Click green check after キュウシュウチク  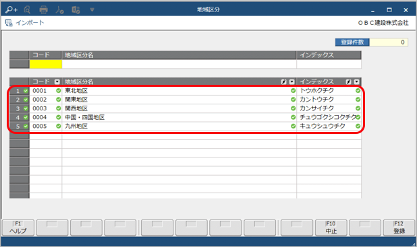point(358,126)
